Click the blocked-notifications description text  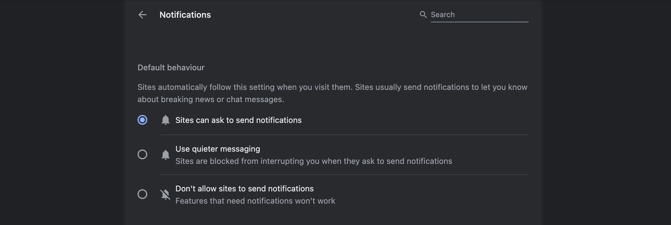pyautogui.click(x=255, y=201)
